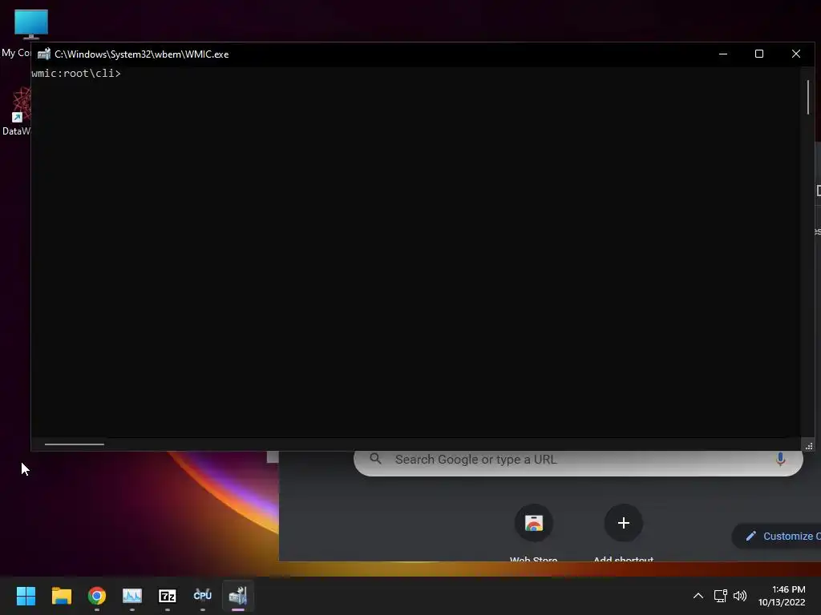Maximize the WMIC console window
The height and width of the screenshot is (615, 821).
(759, 54)
